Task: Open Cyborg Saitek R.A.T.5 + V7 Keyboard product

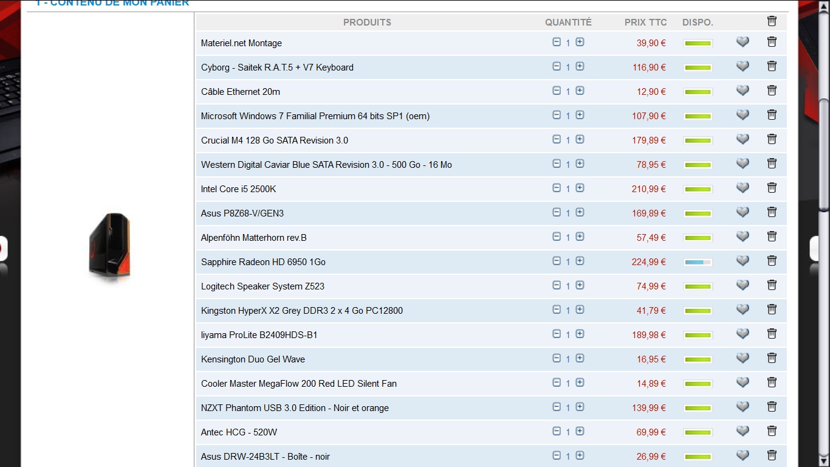Action: tap(277, 67)
